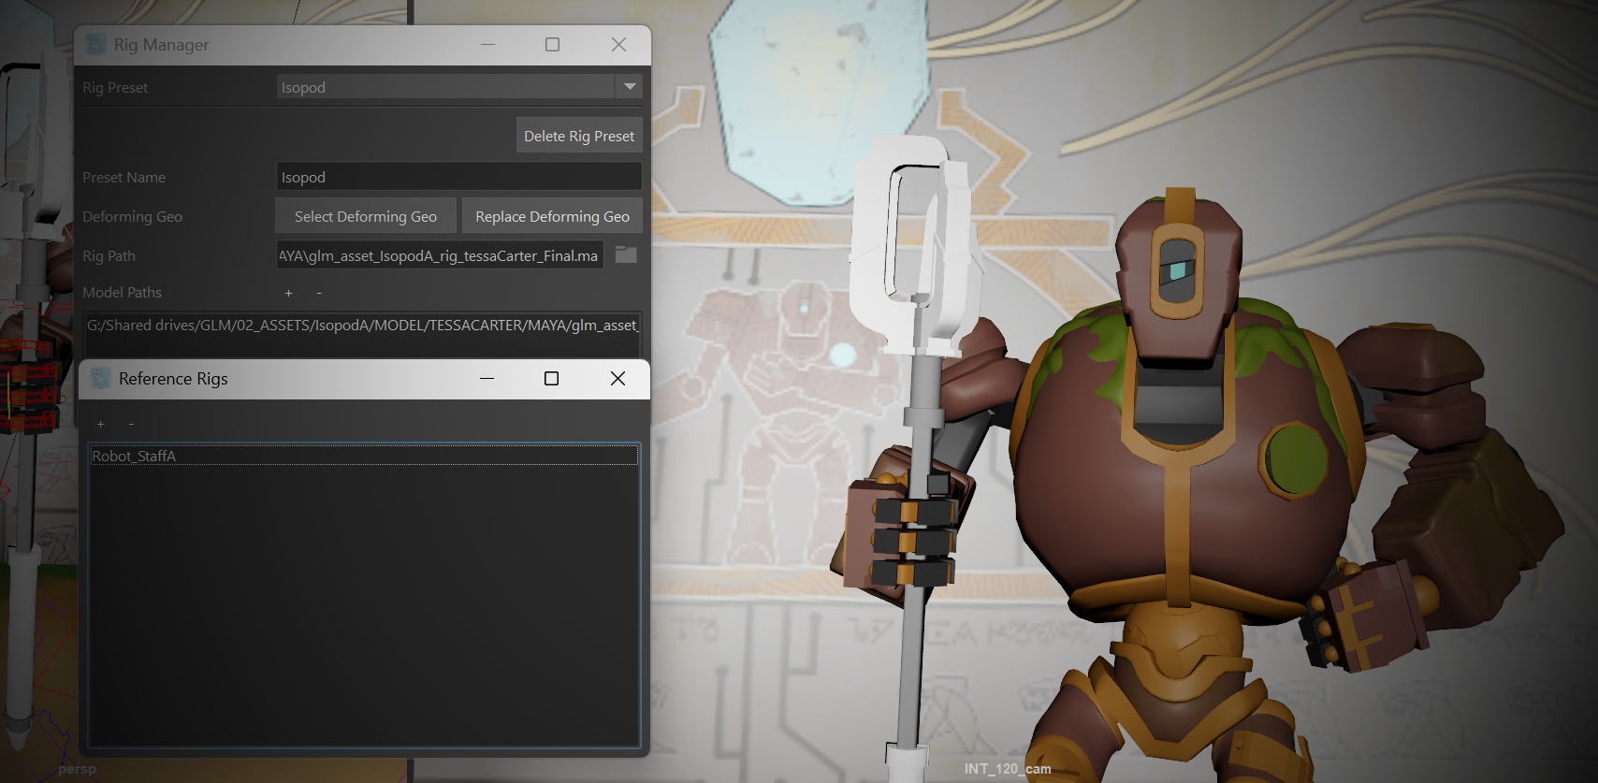Click Replace Deforming Geo button

click(552, 216)
